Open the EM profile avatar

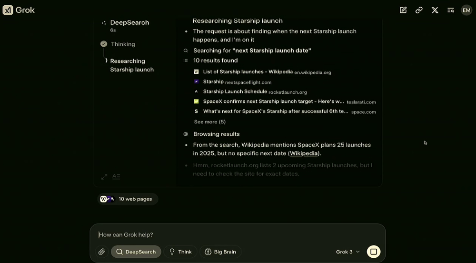pyautogui.click(x=466, y=10)
